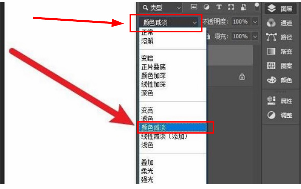Open the 图案 panel icon
Image resolution: width=301 pixels, height=189 pixels.
tap(271, 66)
